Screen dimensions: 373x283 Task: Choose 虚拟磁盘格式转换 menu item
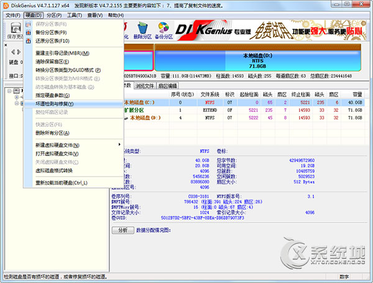(x=74, y=170)
